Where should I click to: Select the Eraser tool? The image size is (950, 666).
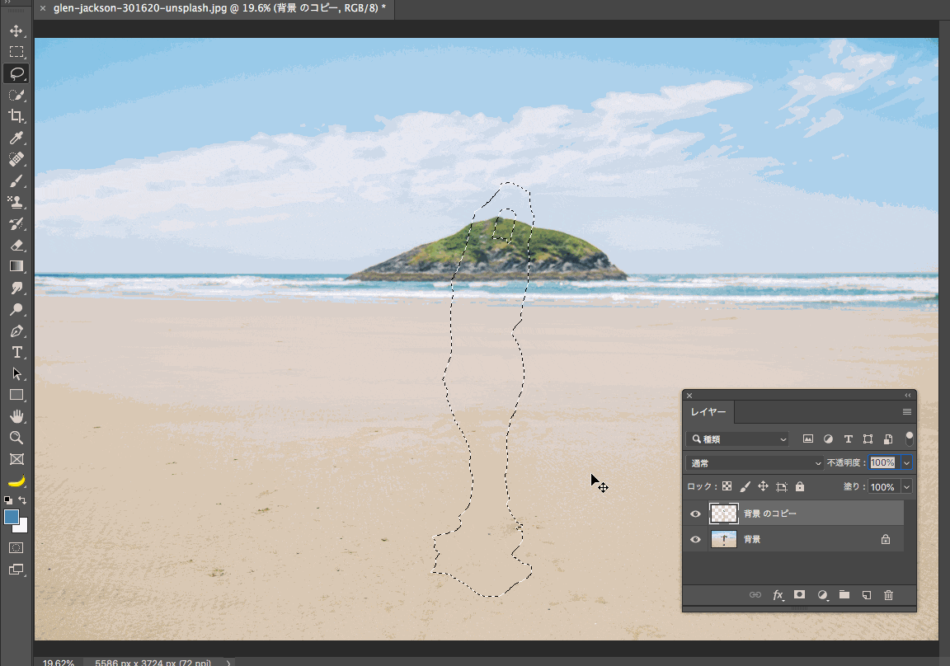pyautogui.click(x=16, y=245)
